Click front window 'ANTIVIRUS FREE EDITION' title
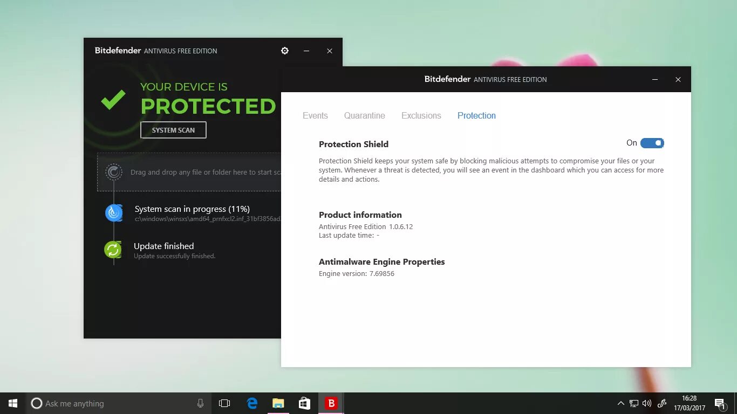737x414 pixels. [x=510, y=79]
